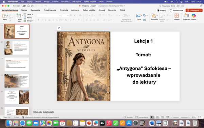Open the Sekcja dropdown

coord(29,21)
